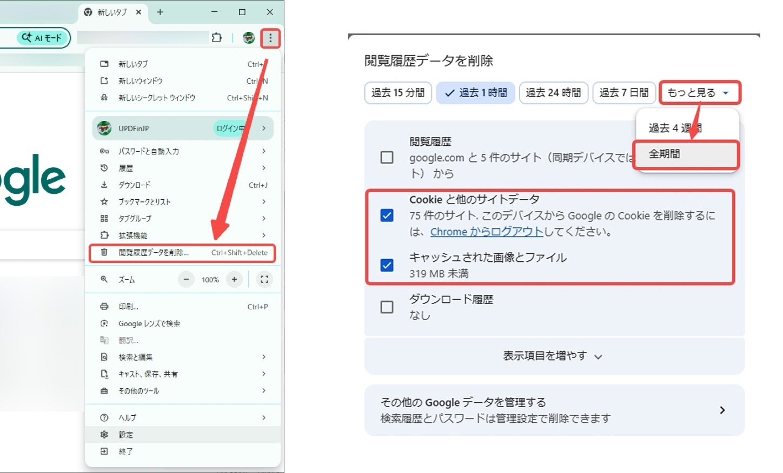Select the 過去 7 日間 chip
This screenshot has width=783, height=473.
point(624,93)
